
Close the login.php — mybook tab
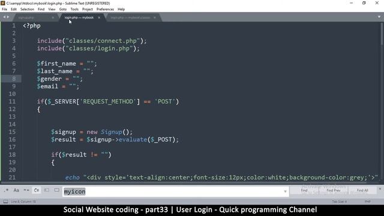(99, 17)
